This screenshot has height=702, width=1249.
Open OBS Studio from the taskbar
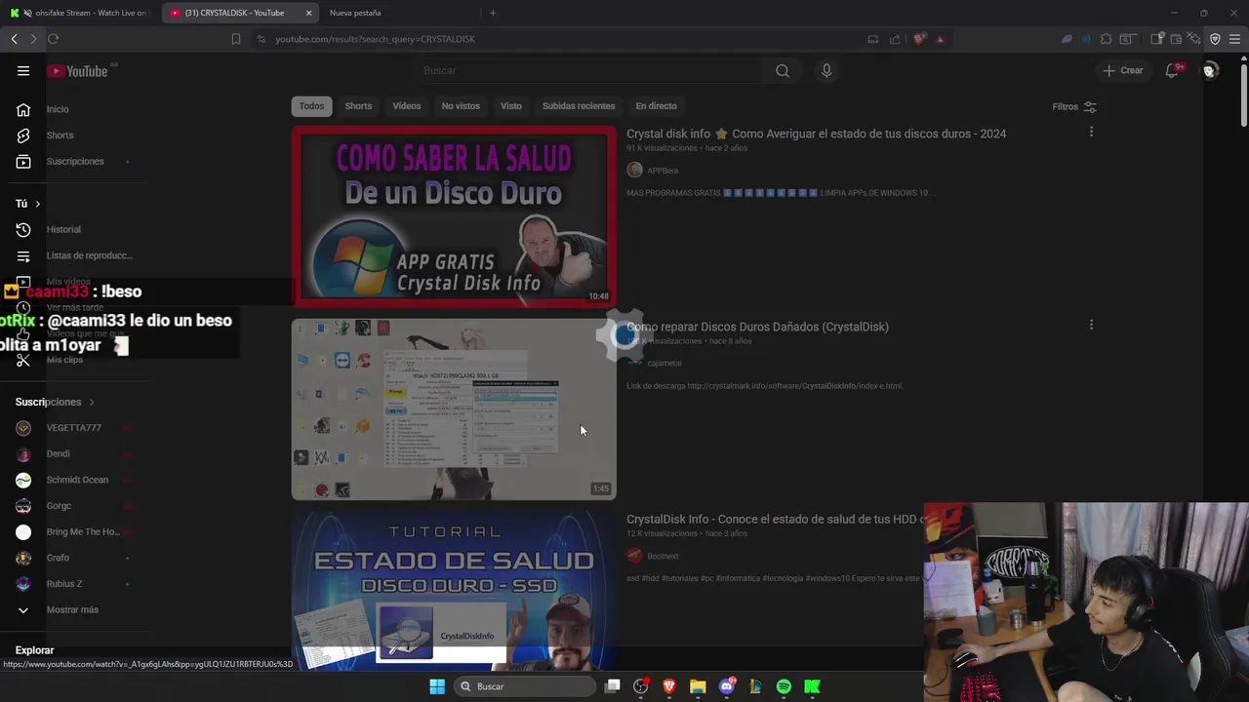[640, 686]
